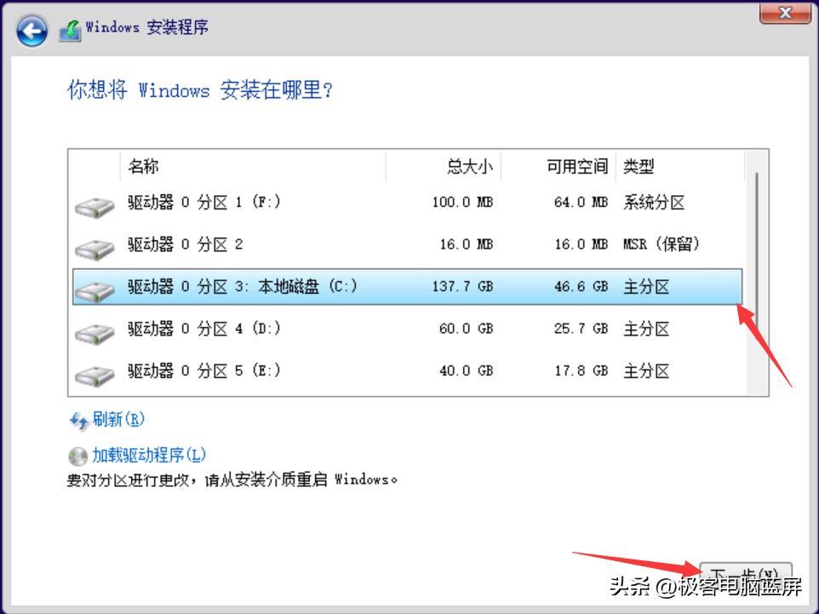The width and height of the screenshot is (819, 614).
Task: Go back with the blue arrow button
Action: click(31, 31)
